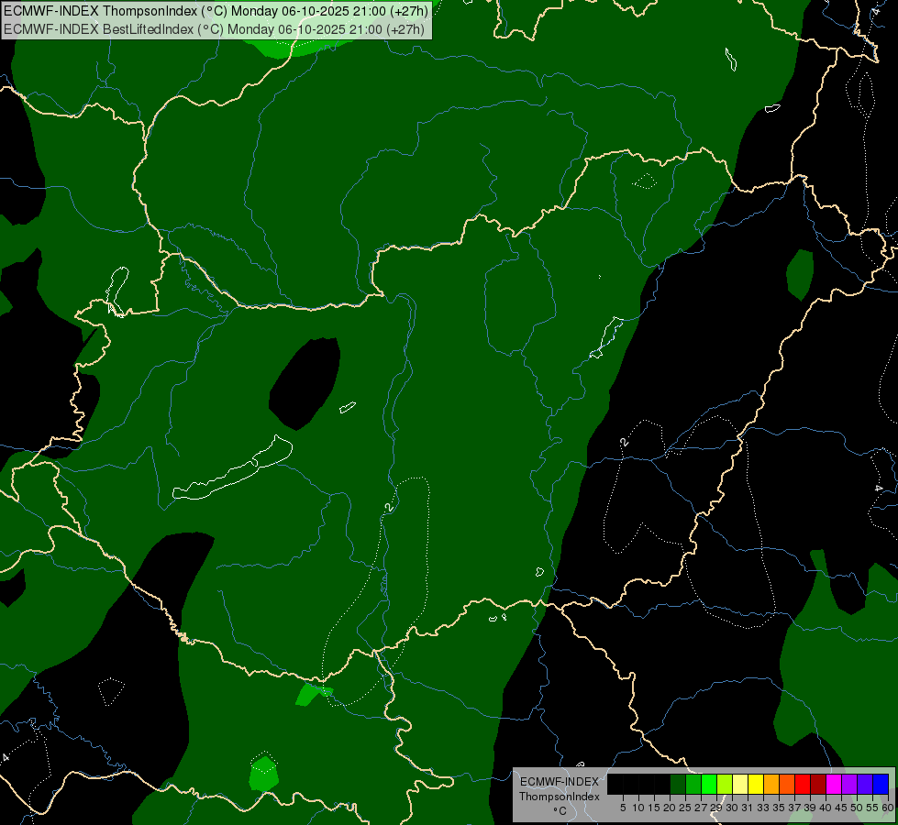This screenshot has width=898, height=825.
Task: Select the dark green 20–25 legend swatch
Action: (x=678, y=784)
